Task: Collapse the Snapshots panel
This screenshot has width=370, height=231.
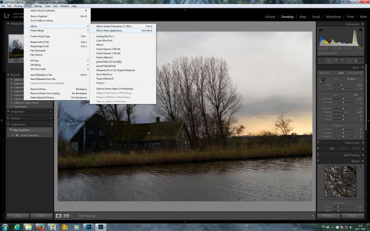Action: [x=8, y=111]
